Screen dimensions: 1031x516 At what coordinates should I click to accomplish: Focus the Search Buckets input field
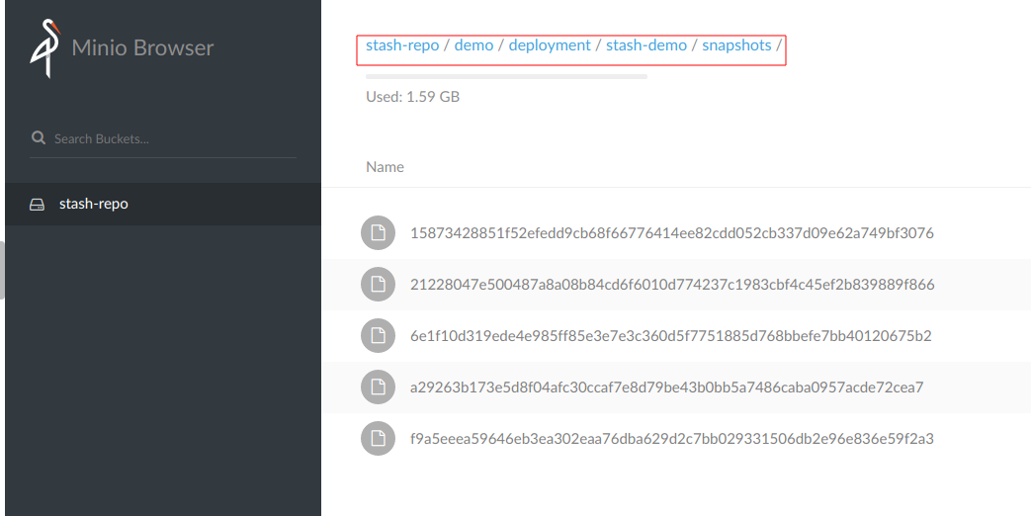pyautogui.click(x=168, y=138)
